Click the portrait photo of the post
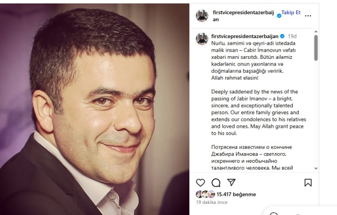 pyautogui.click(x=94, y=109)
